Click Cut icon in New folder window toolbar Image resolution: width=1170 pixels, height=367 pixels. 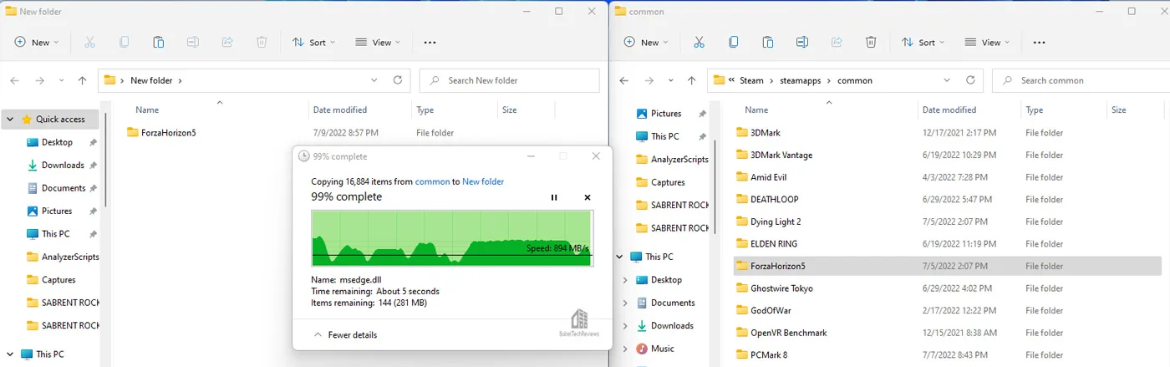pos(89,42)
